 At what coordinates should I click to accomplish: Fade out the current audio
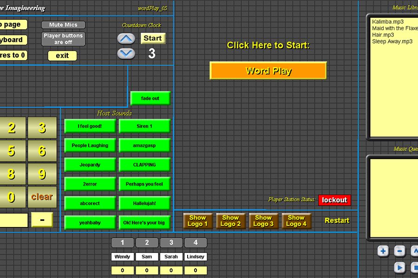coord(150,98)
